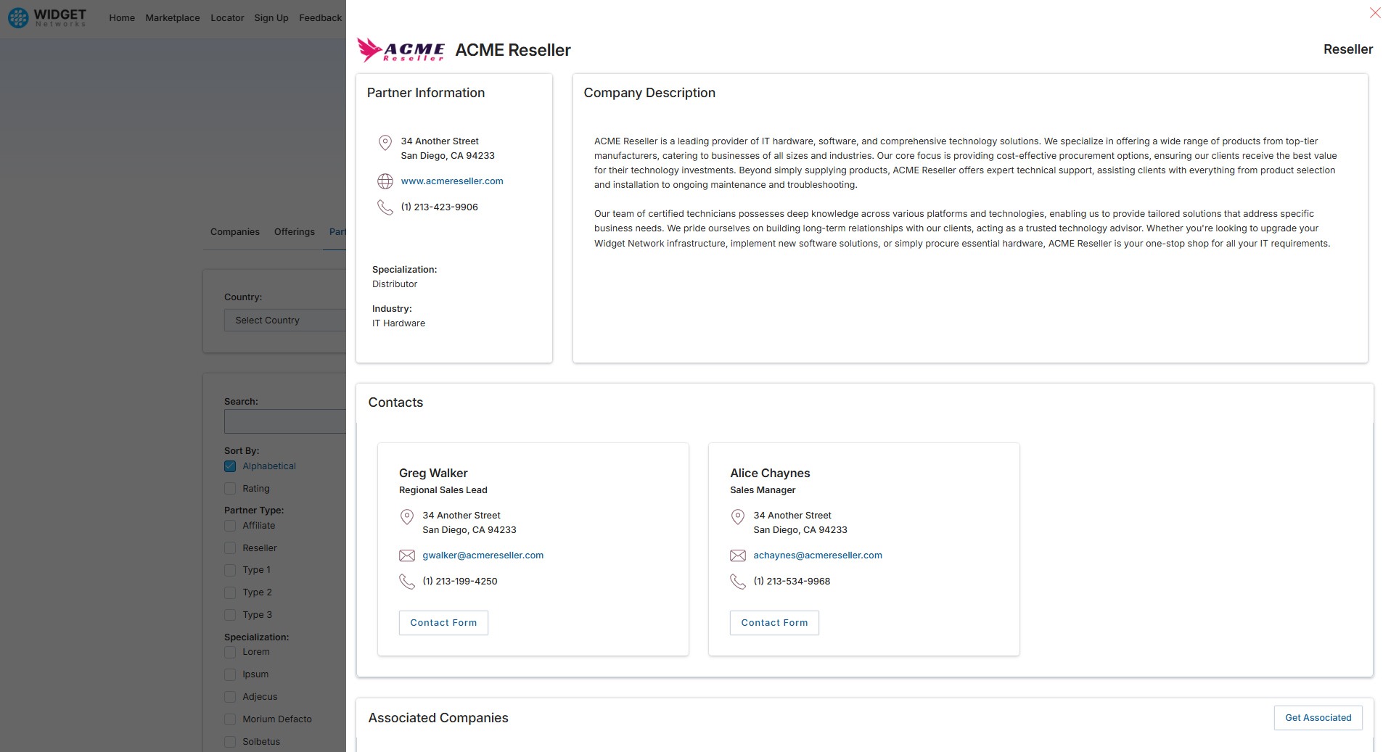Tick the Affiliate partner type checkbox

[x=230, y=526]
